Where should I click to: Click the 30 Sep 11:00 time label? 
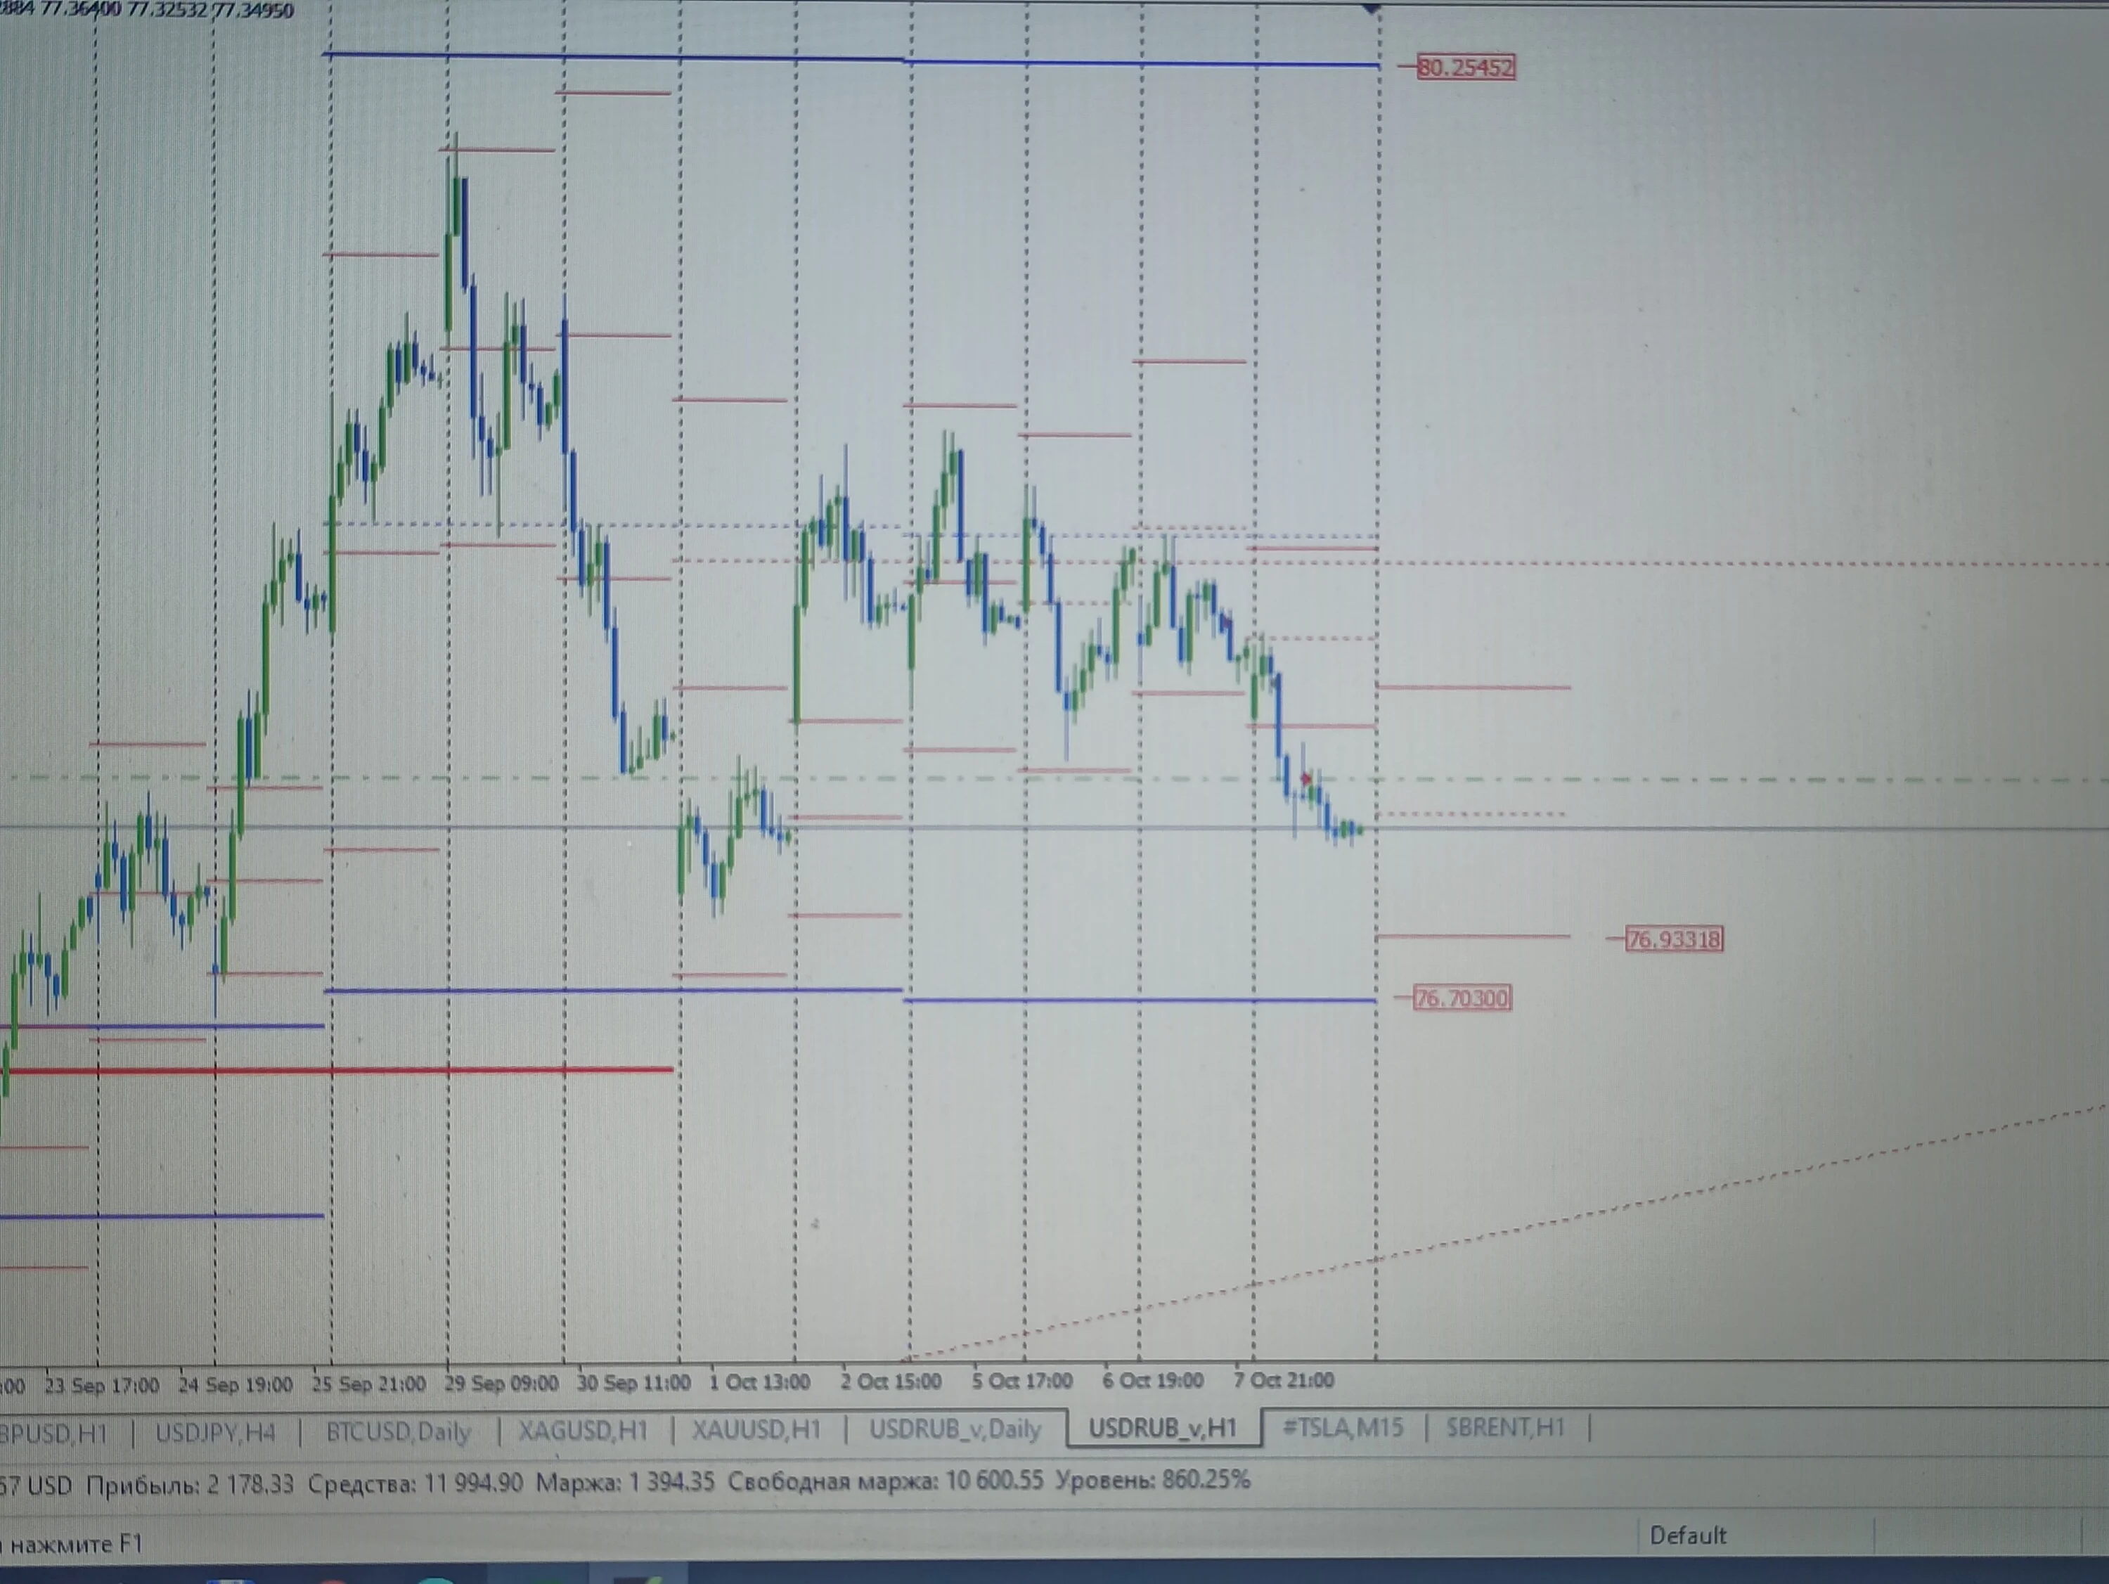633,1383
